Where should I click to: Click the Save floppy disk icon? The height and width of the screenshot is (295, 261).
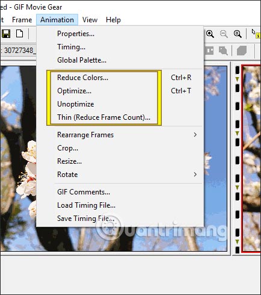coord(6,34)
